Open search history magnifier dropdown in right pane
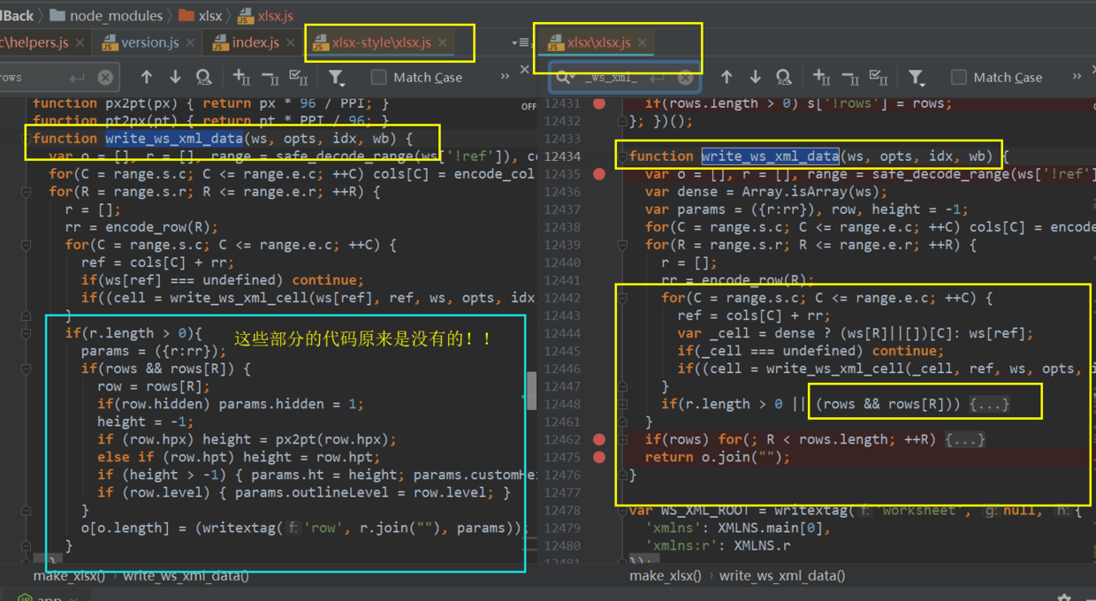The width and height of the screenshot is (1096, 601). click(564, 78)
